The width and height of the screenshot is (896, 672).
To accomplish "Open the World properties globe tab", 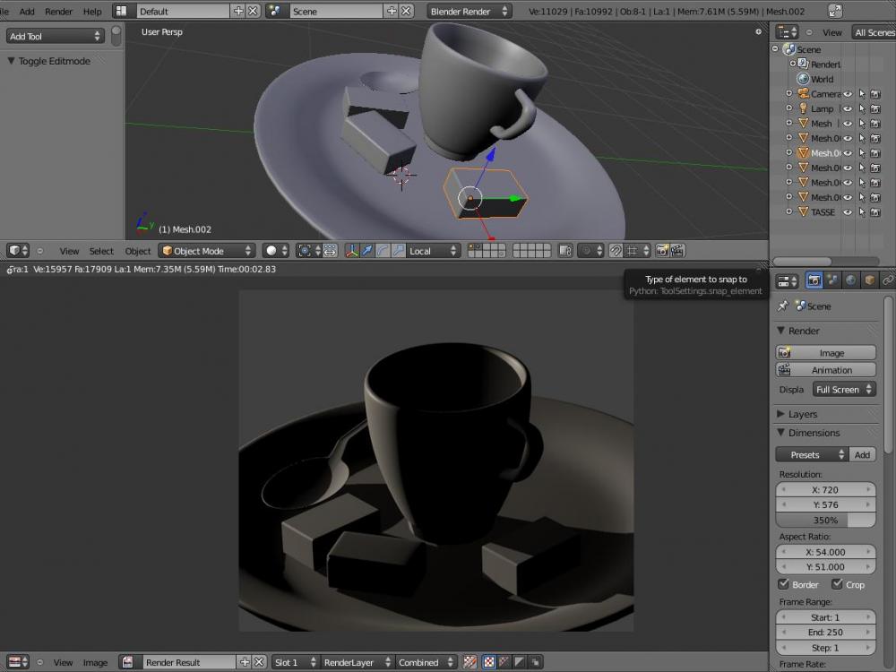I will (x=851, y=280).
